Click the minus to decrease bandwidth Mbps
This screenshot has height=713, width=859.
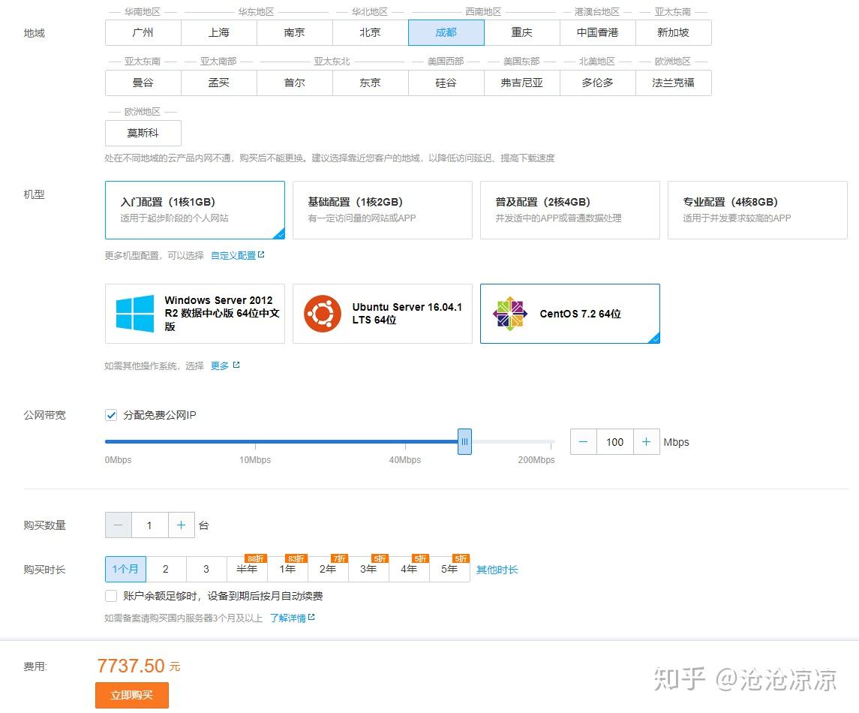coord(583,442)
